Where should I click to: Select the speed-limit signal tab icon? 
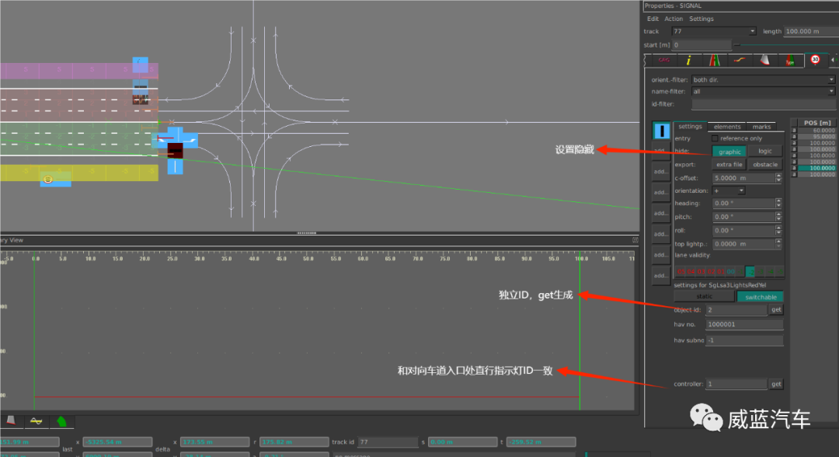click(x=815, y=59)
